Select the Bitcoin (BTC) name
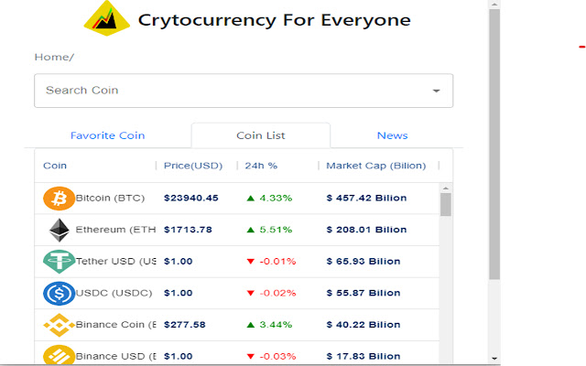 coord(110,198)
